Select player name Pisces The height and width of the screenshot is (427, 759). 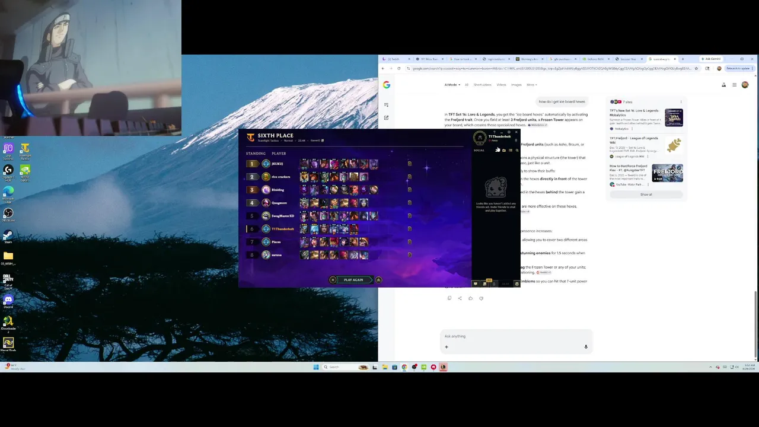coord(276,242)
